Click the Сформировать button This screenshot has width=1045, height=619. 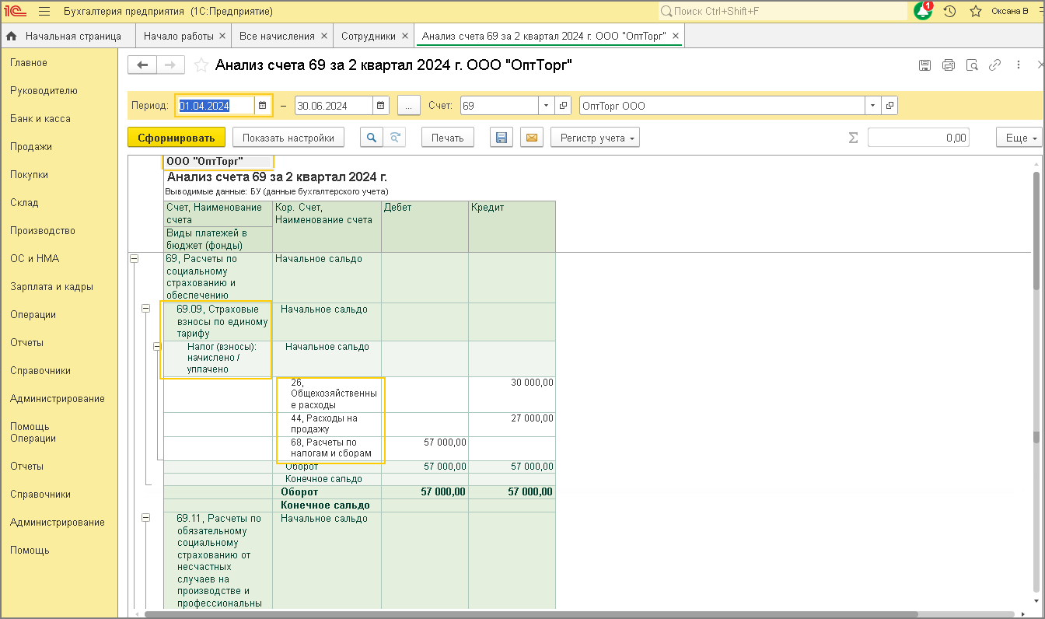point(176,138)
